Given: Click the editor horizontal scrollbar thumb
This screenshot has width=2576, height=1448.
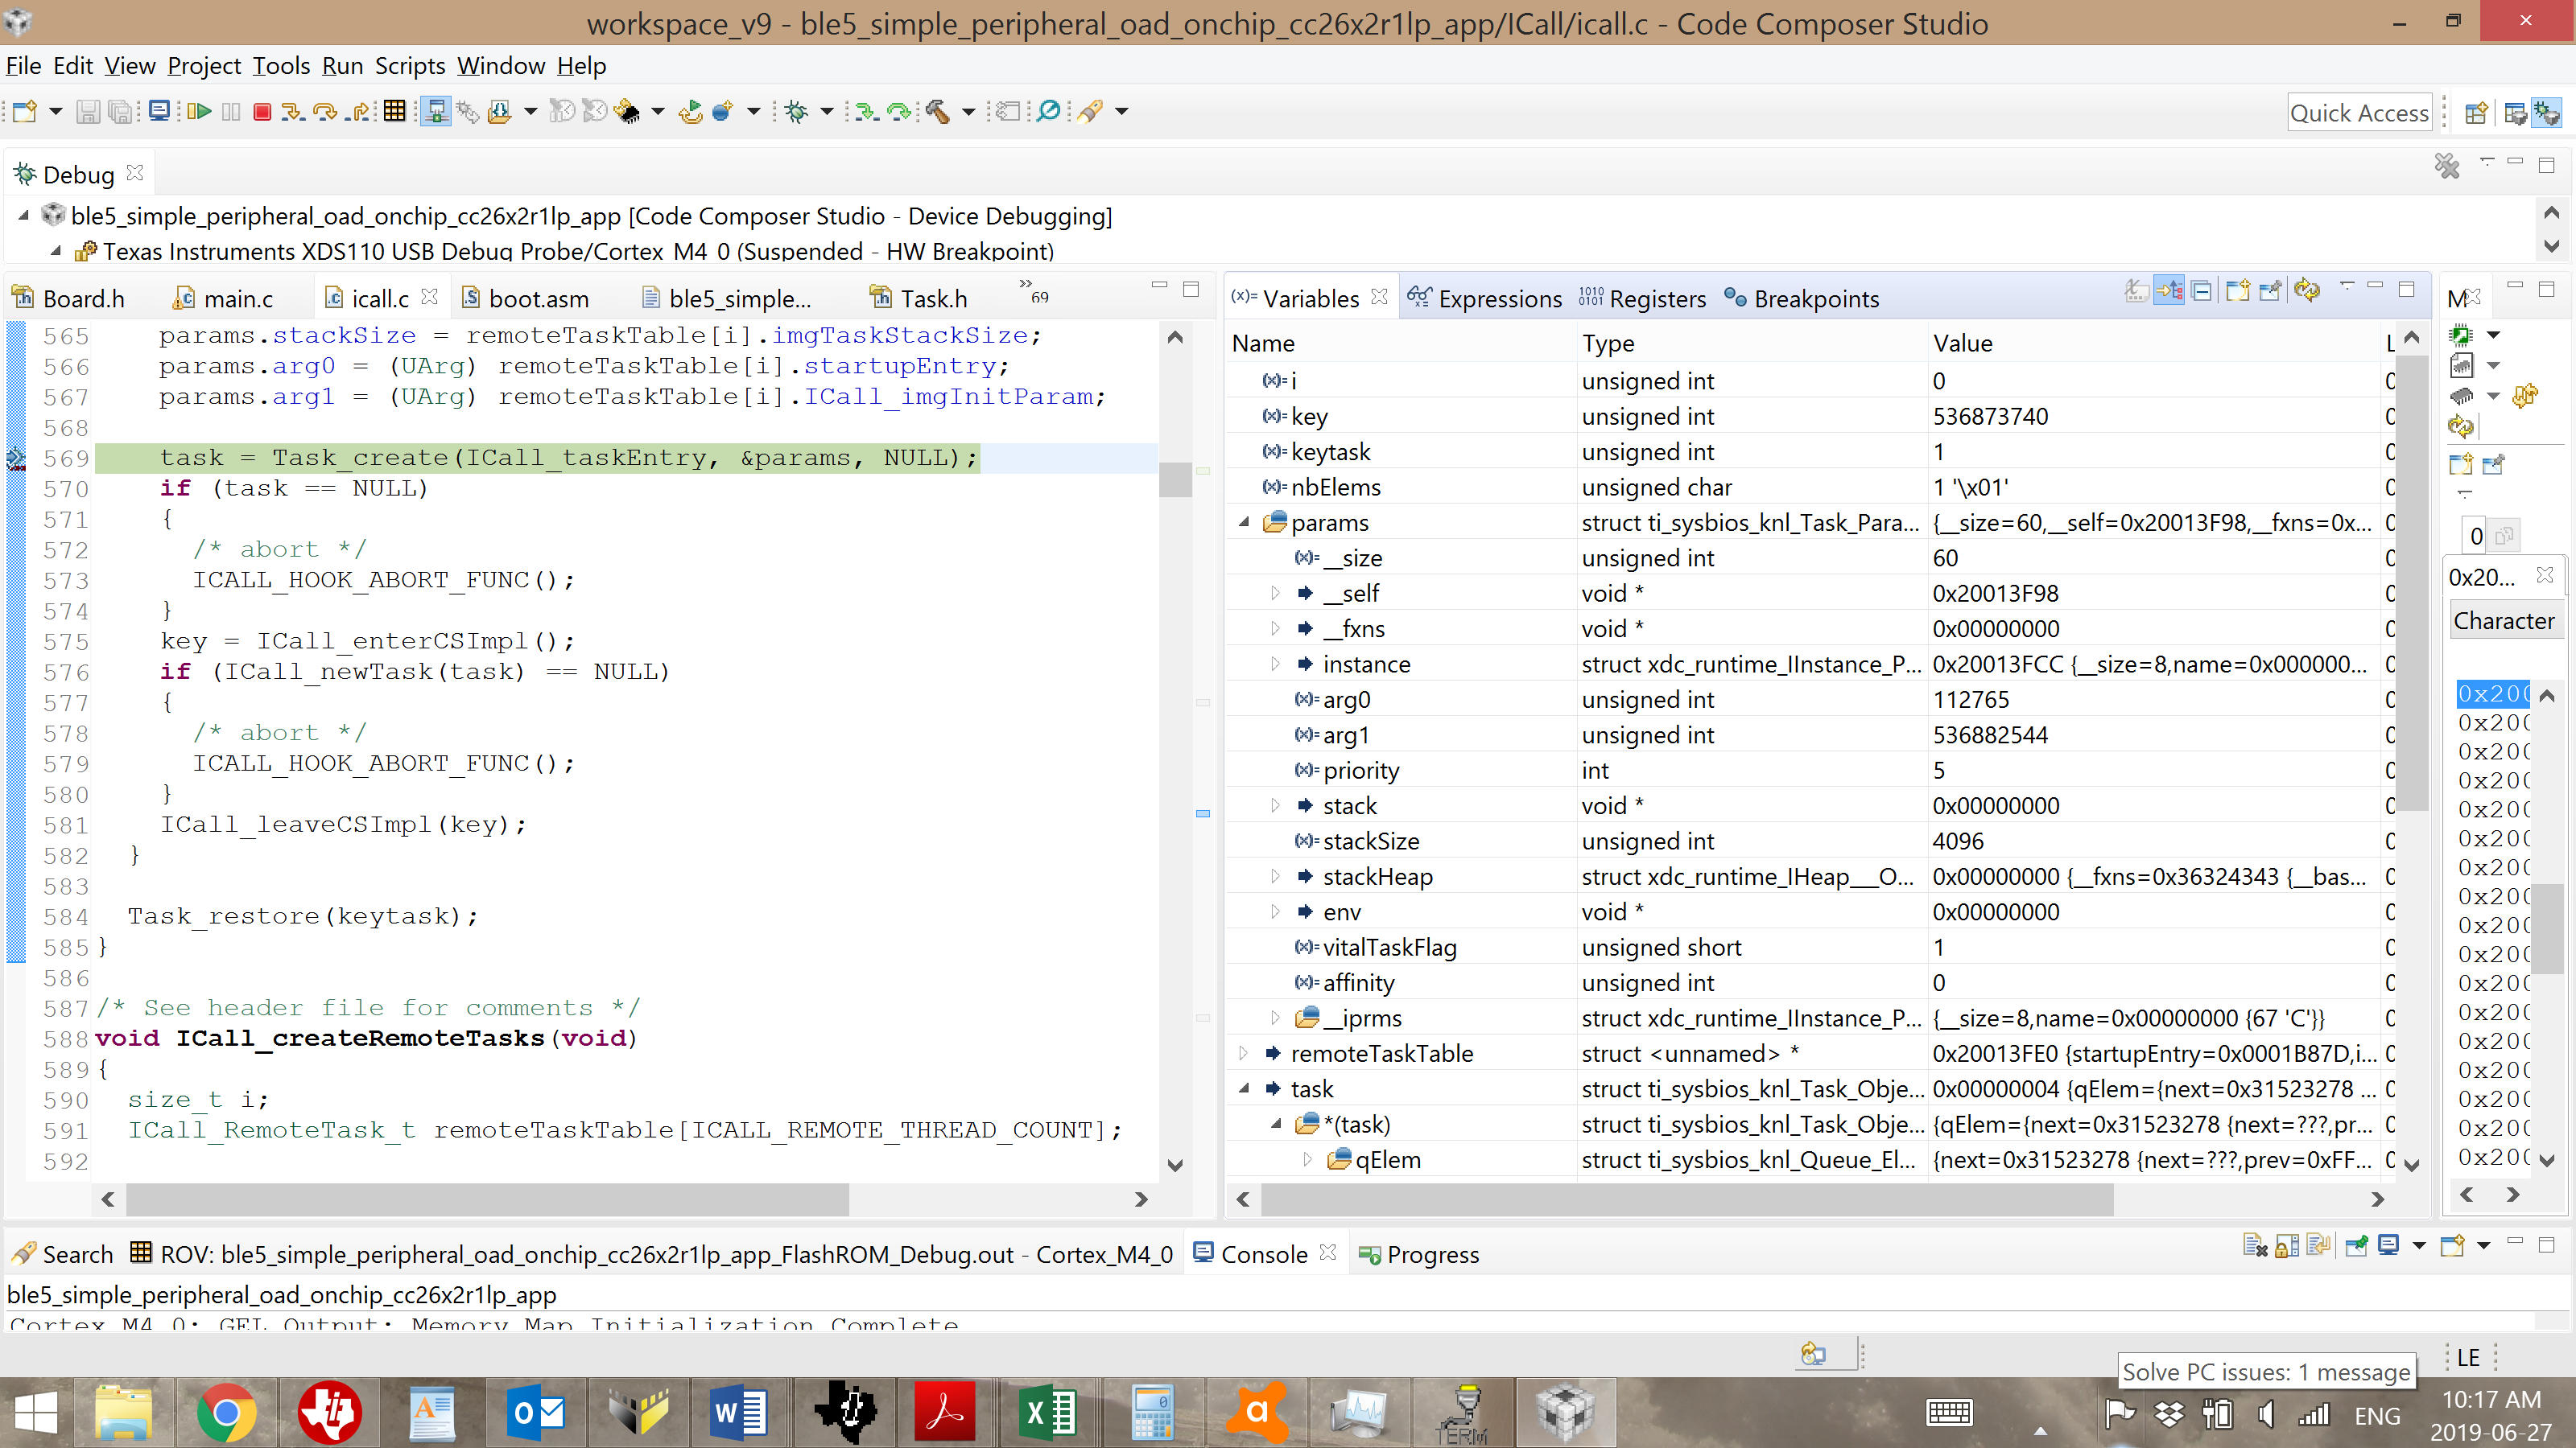Looking at the screenshot, I should click(487, 1198).
